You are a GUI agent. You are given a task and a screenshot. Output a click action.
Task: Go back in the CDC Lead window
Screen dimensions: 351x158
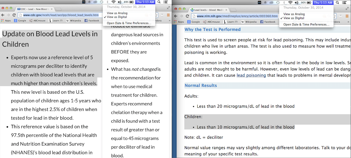pos(3,15)
